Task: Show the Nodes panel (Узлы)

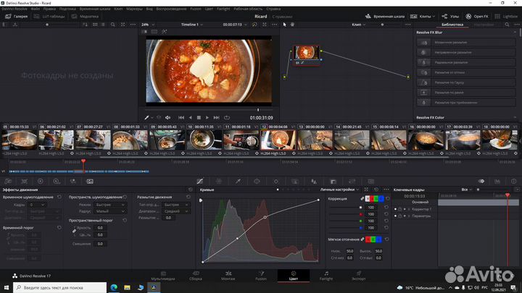Action: (x=449, y=15)
